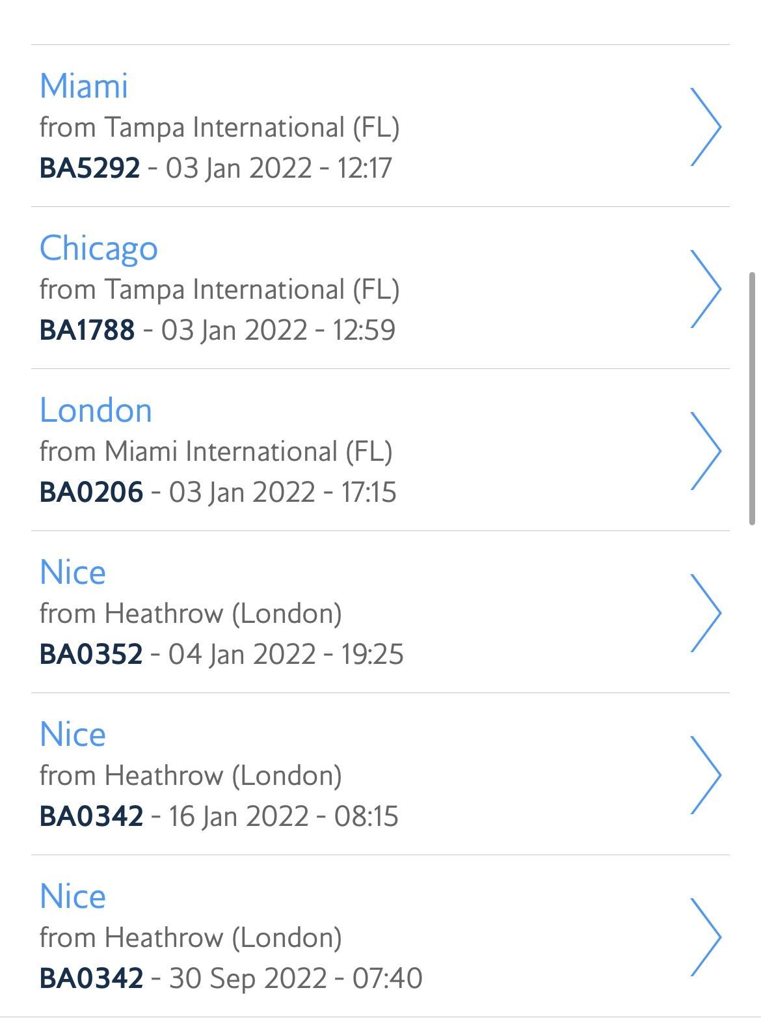Select the Miami destination heading
Screen dimensions: 761x1029
[x=84, y=86]
